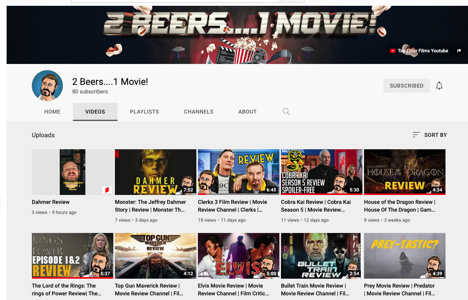The image size is (468, 300).
Task: Play the House of the Dragon thumbnail
Action: point(405,172)
